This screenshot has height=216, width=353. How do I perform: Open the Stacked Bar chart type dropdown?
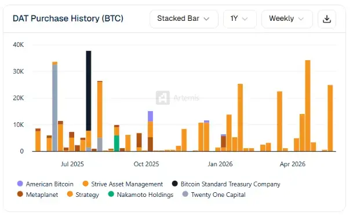coord(184,19)
